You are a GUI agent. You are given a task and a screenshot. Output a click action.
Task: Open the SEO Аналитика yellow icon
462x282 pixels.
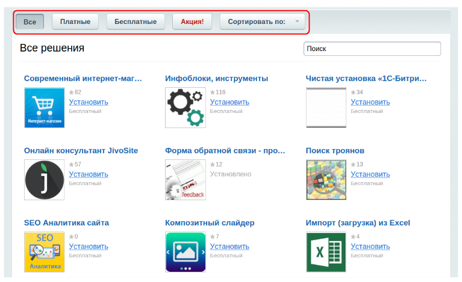click(x=45, y=252)
